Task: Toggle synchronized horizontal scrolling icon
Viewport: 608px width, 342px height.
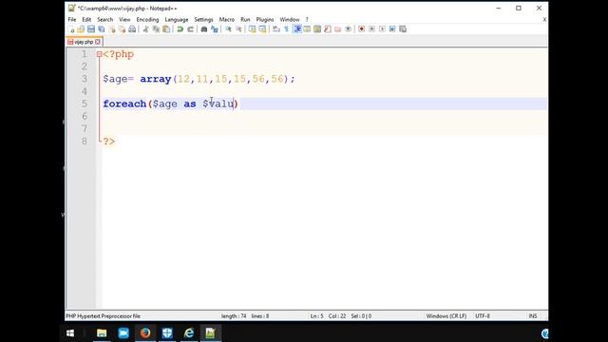Action: coord(262,29)
